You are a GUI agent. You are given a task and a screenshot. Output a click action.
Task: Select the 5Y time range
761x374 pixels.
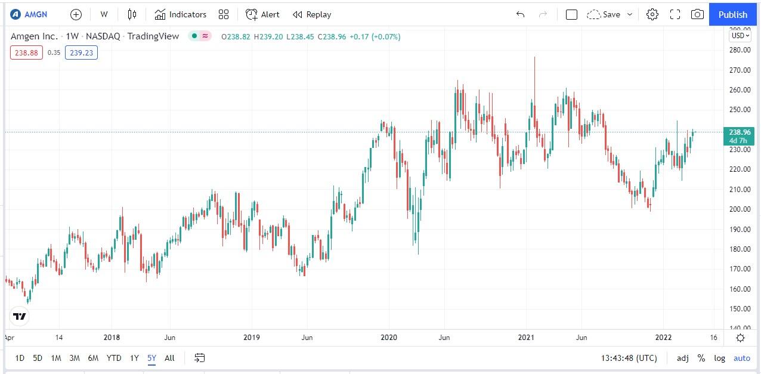(152, 358)
